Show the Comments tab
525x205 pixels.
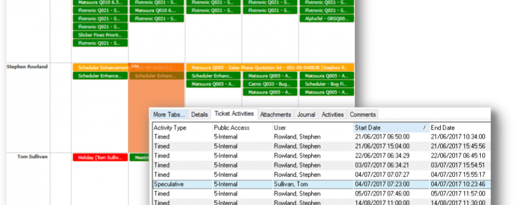[x=363, y=115]
